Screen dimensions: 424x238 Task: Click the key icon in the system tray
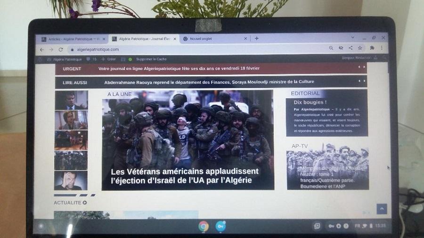click(x=331, y=226)
